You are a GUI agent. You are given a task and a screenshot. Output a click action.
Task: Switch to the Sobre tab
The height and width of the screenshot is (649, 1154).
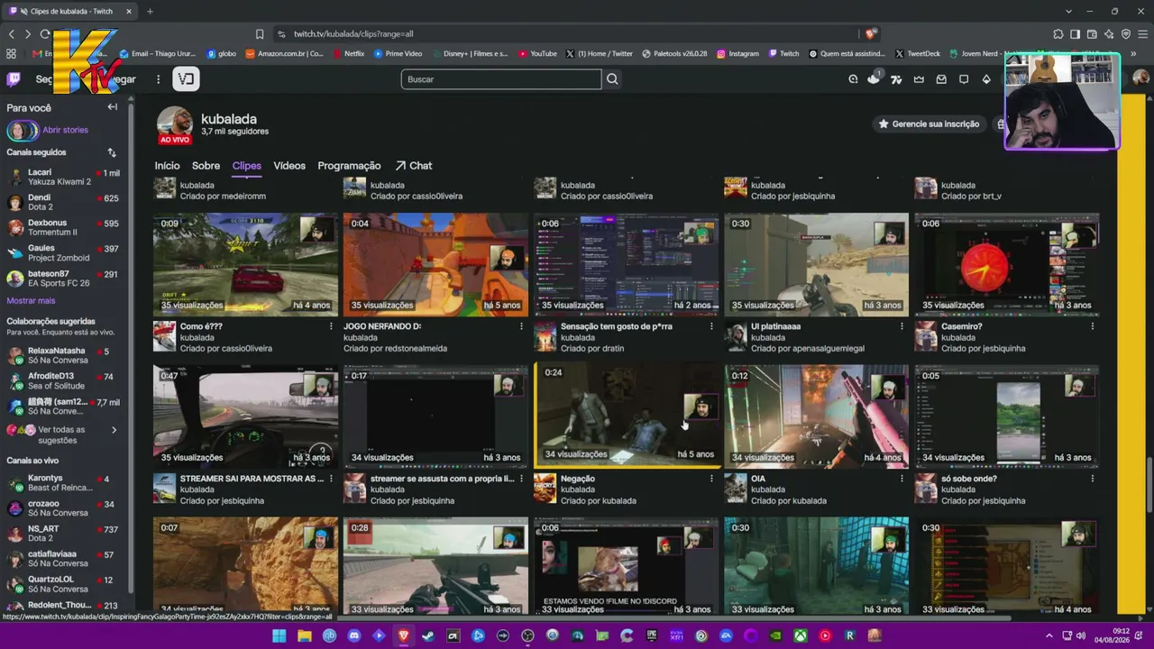tap(206, 166)
